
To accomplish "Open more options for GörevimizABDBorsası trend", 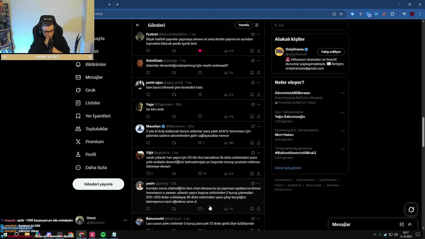I will [343, 93].
